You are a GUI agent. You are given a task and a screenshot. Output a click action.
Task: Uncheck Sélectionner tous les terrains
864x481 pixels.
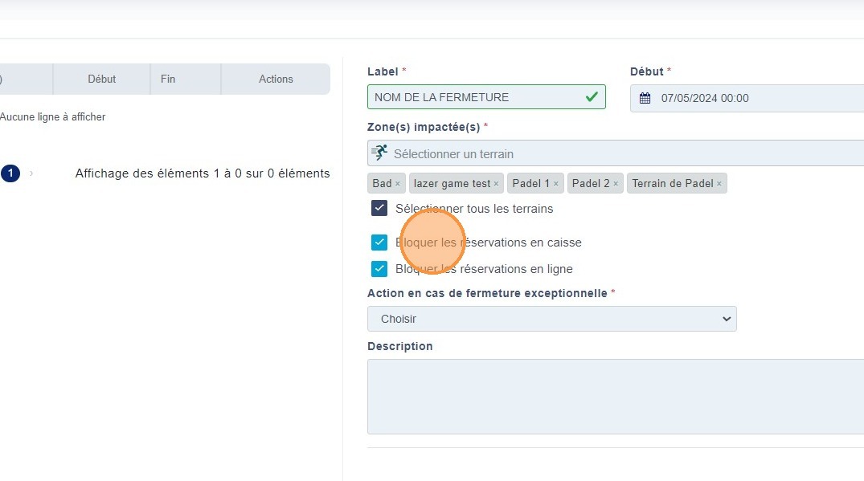pos(379,209)
